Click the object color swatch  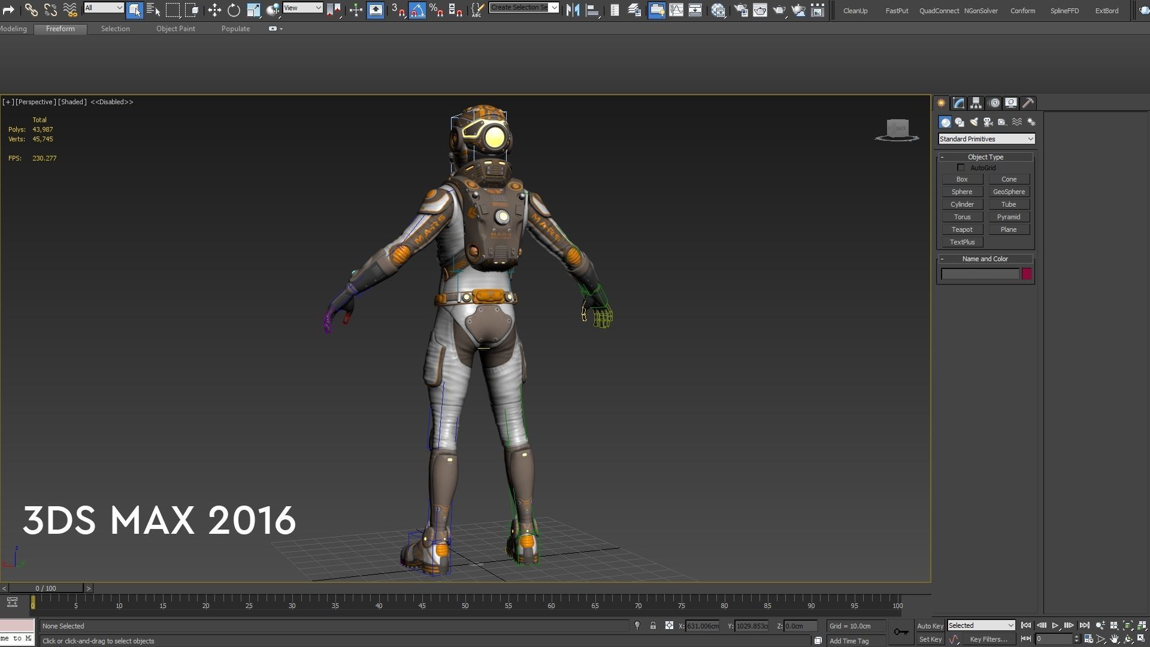(x=1027, y=274)
